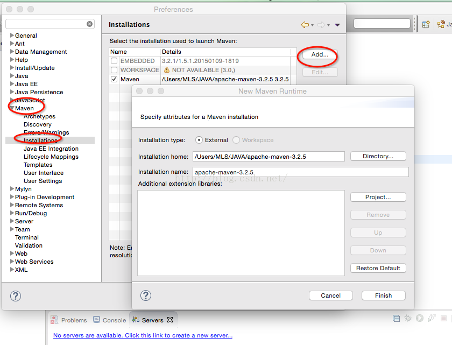Toggle the WORKSPACE installation checkbox
The image size is (452, 345).
(x=114, y=70)
